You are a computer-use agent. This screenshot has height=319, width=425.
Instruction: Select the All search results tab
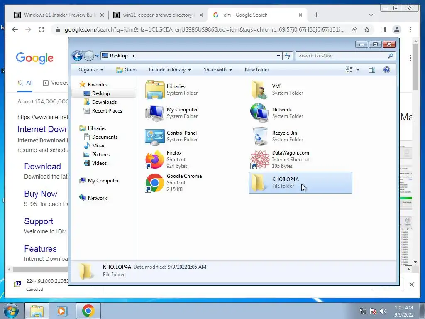25,83
